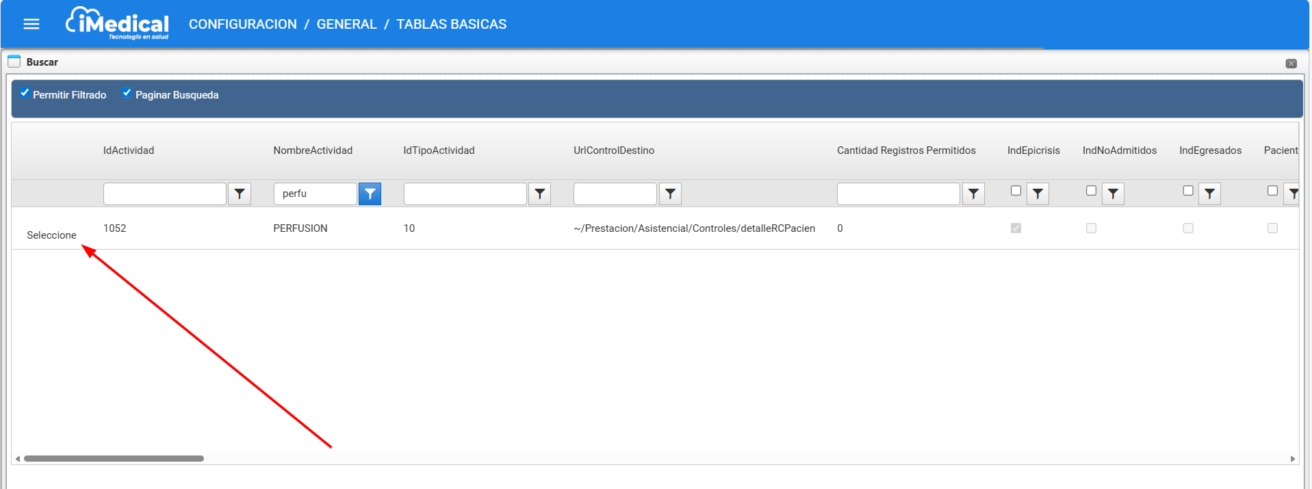
Task: Click the IndEpicrisis filter funnel icon
Action: [x=1038, y=194]
